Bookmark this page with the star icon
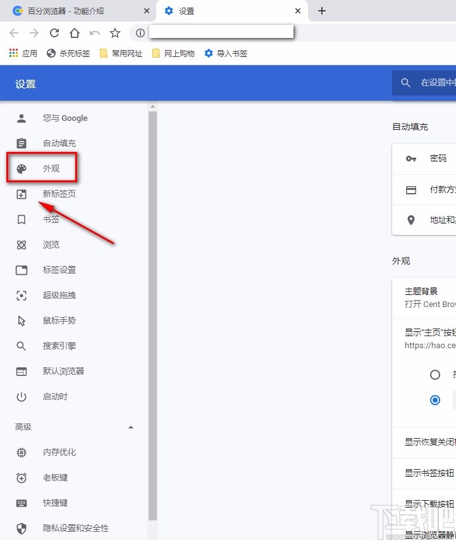 115,33
